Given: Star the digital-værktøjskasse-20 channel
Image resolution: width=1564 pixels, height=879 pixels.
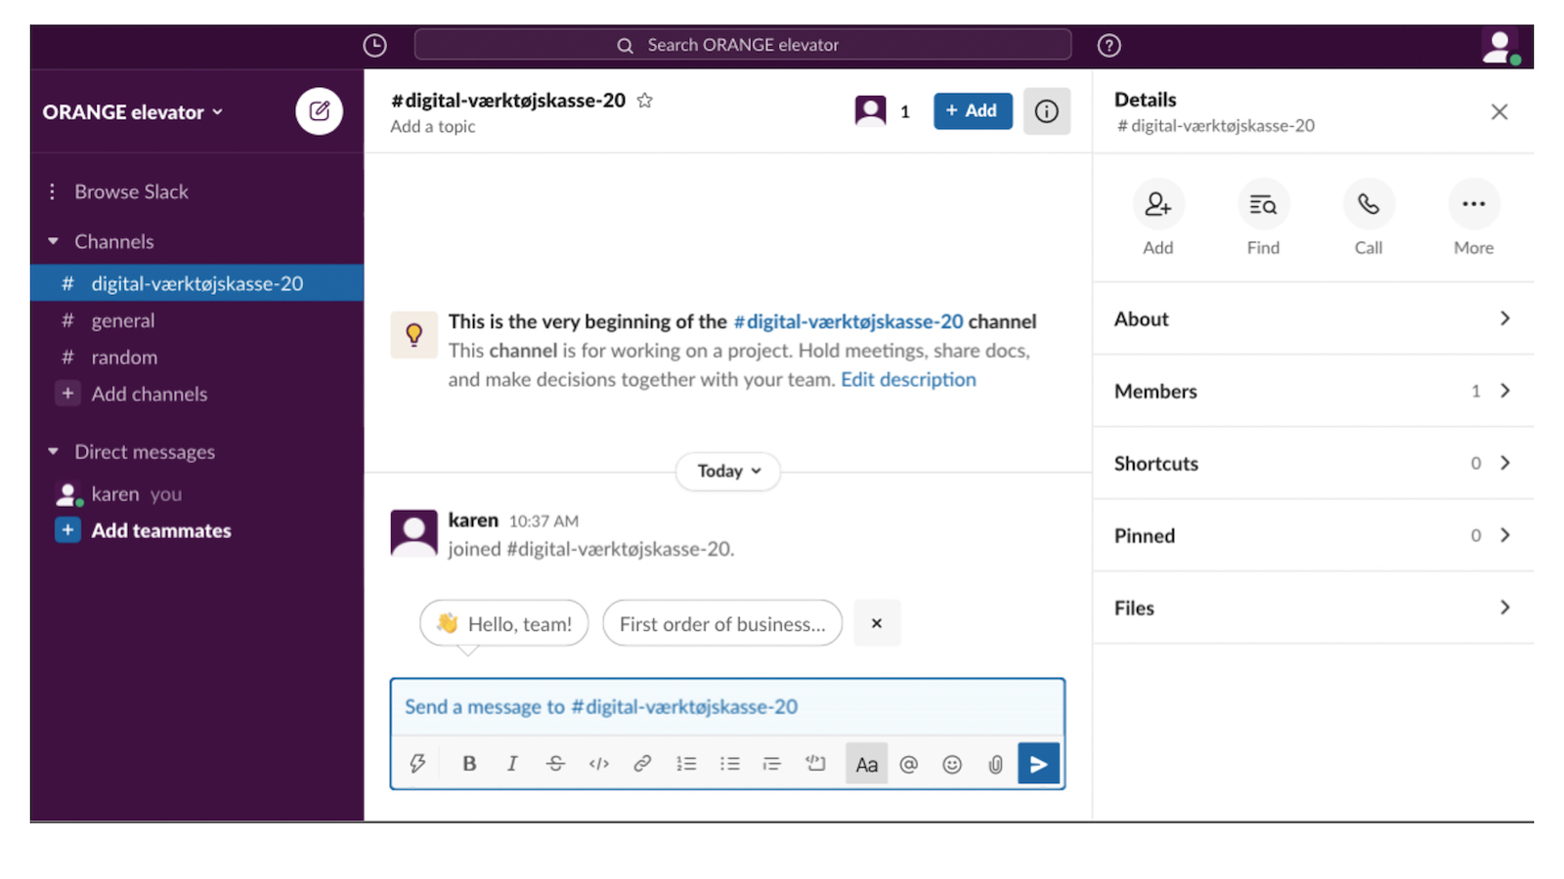Looking at the screenshot, I should [644, 100].
